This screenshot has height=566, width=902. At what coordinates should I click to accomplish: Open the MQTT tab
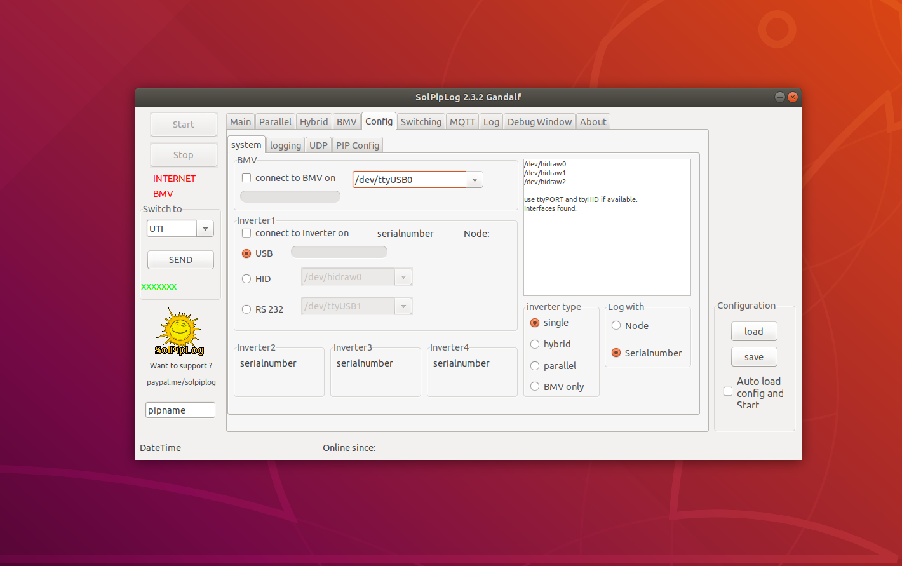pos(462,122)
